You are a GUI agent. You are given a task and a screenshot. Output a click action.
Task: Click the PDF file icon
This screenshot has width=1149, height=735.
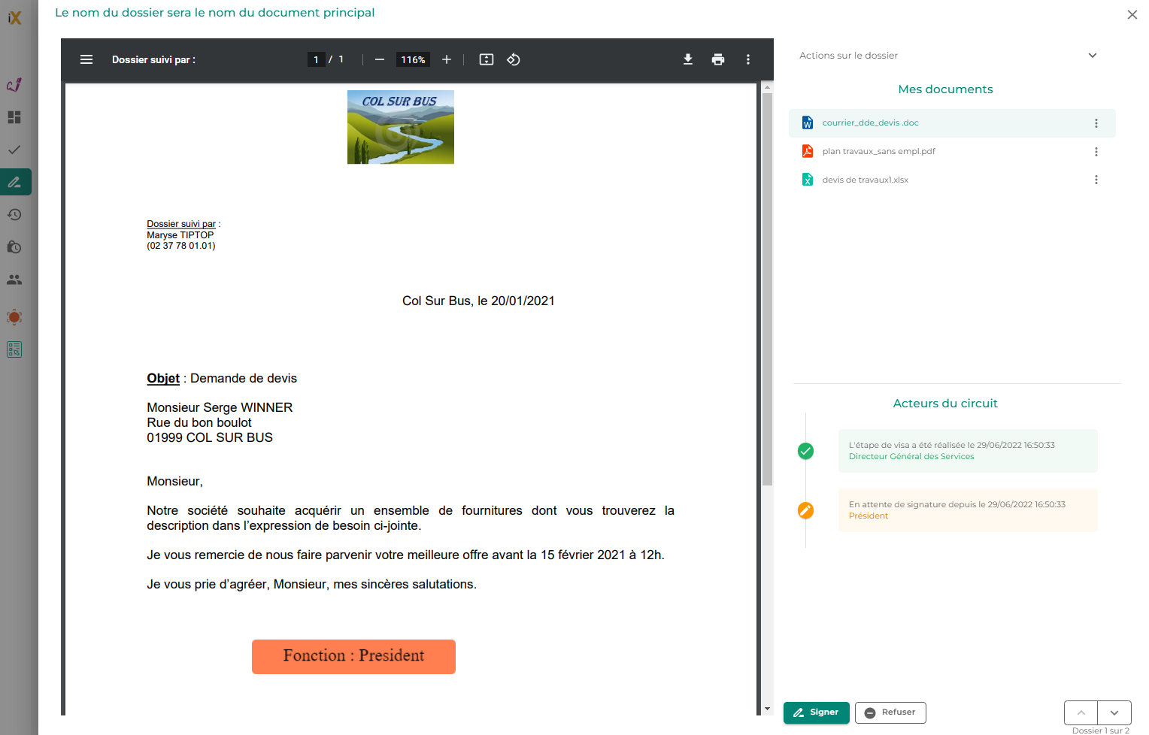click(808, 151)
